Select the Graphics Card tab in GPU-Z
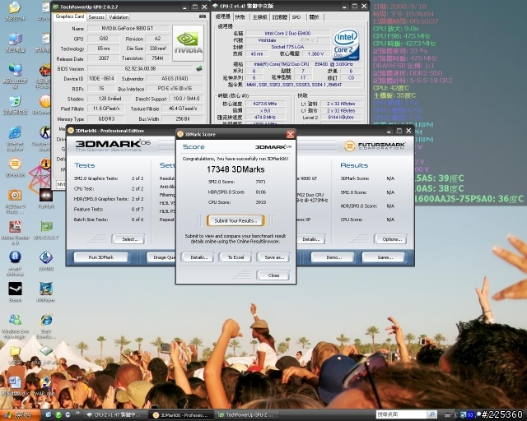Screen dimensions: 527x421 pos(69,16)
